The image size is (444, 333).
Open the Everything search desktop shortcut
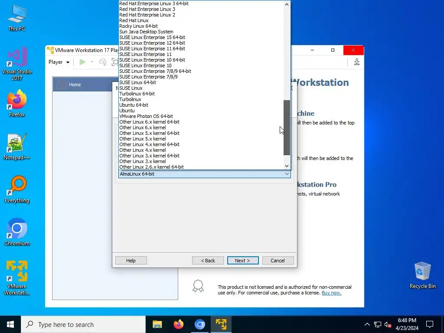click(17, 189)
